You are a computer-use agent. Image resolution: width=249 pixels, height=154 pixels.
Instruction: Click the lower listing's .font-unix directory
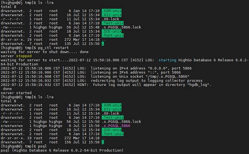pos(113,134)
